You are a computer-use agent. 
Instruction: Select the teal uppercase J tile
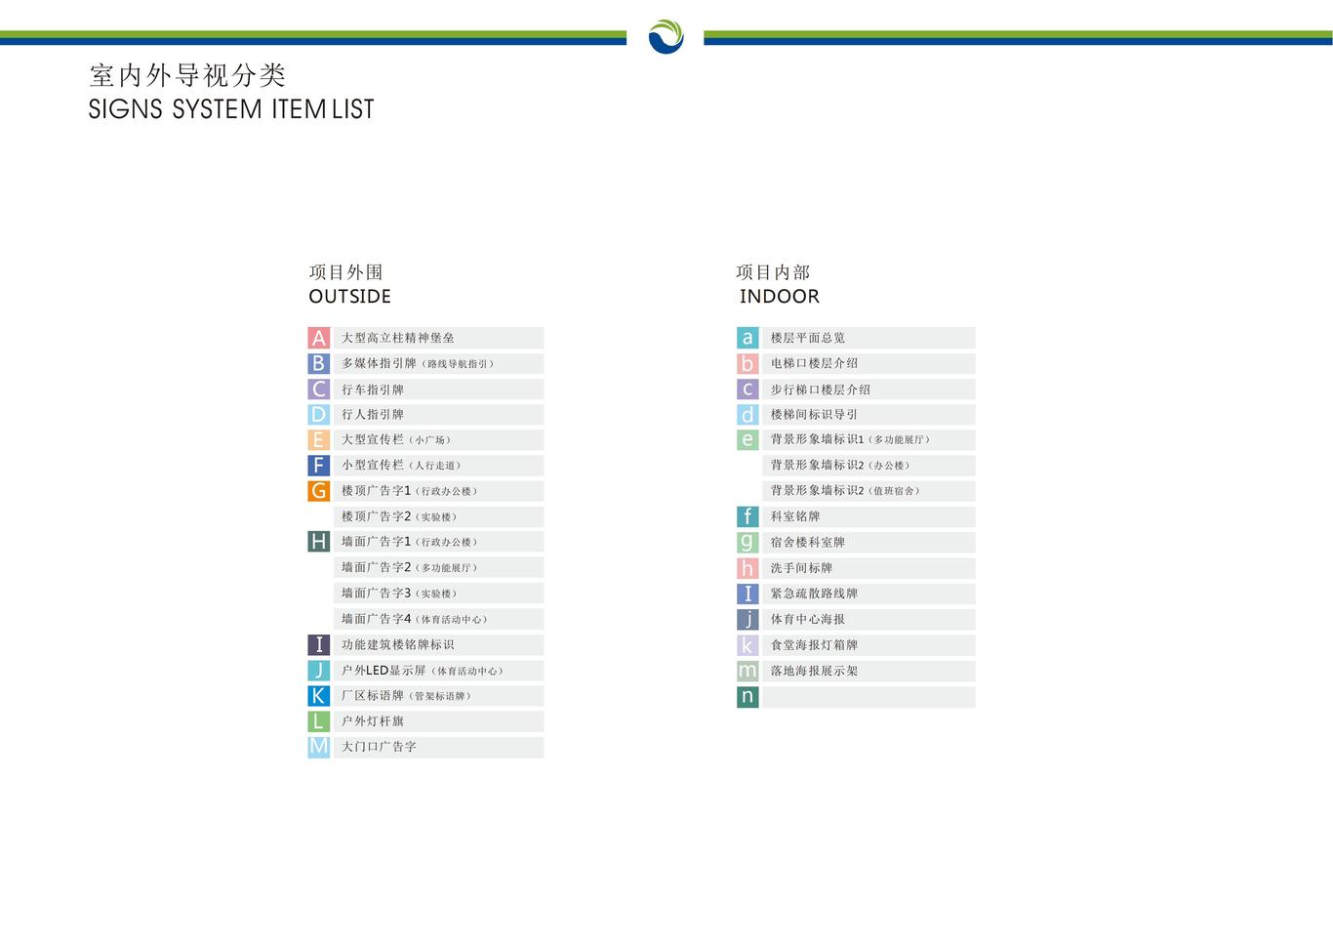click(318, 670)
